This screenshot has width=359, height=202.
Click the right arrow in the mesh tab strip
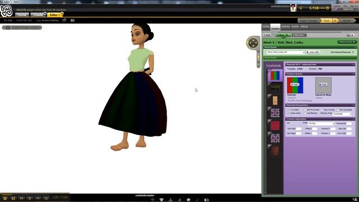353,35
